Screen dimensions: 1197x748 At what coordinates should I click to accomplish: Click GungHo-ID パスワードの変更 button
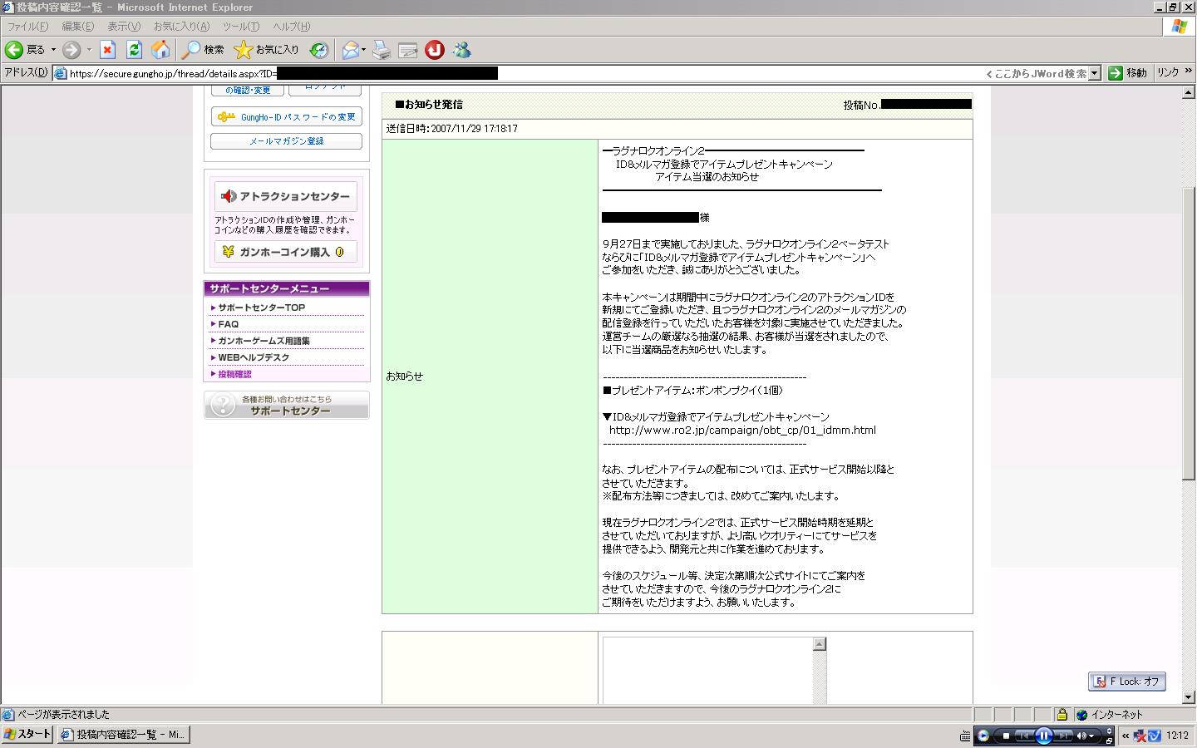pos(286,117)
